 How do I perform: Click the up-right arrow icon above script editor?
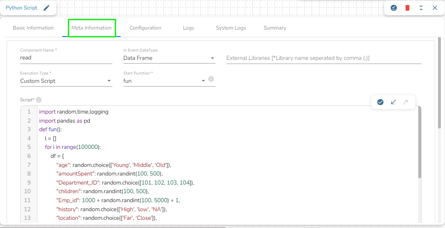pyautogui.click(x=405, y=102)
